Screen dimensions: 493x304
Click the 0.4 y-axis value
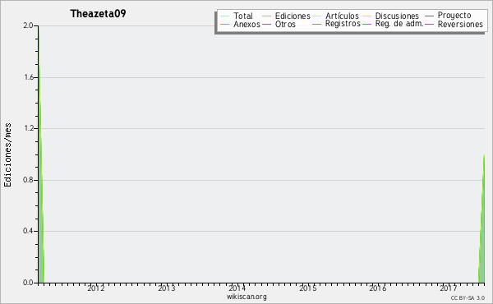tap(28, 231)
